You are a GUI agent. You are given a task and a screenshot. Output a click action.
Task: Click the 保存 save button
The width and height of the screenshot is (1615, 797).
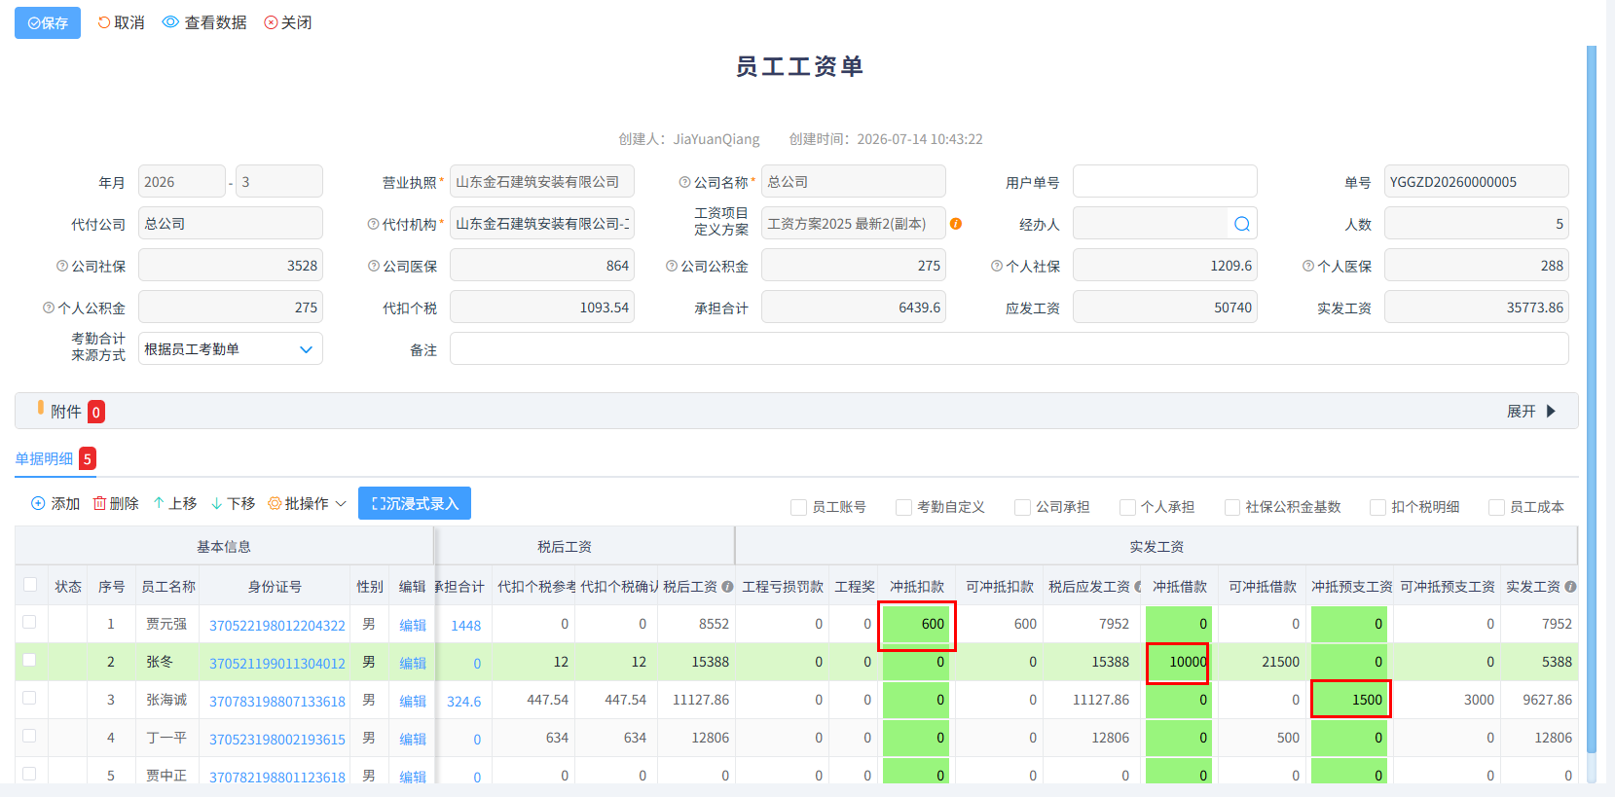pos(48,22)
